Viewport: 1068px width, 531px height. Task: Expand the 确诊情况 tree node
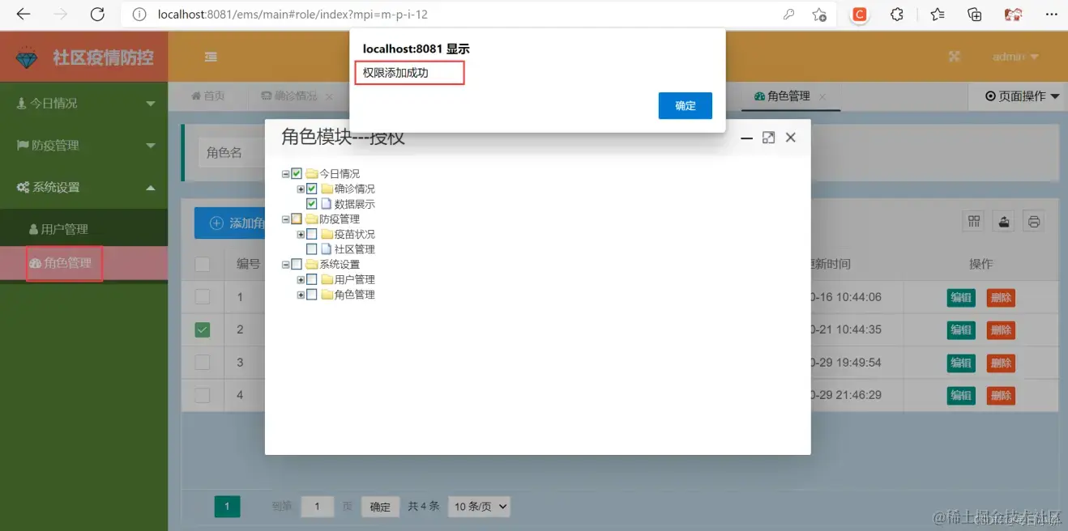(301, 189)
